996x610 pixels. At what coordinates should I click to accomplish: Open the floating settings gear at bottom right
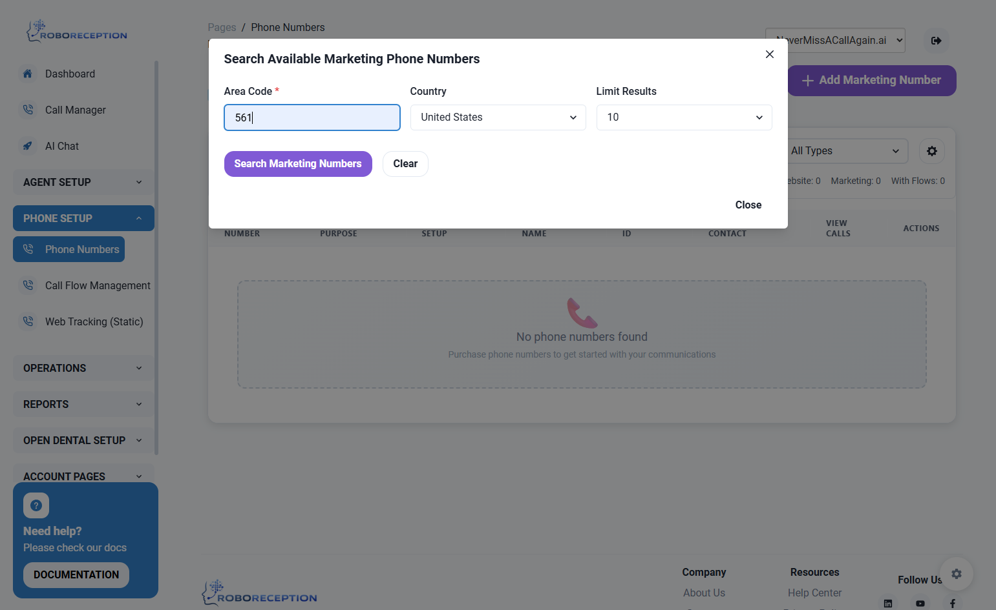tap(957, 574)
